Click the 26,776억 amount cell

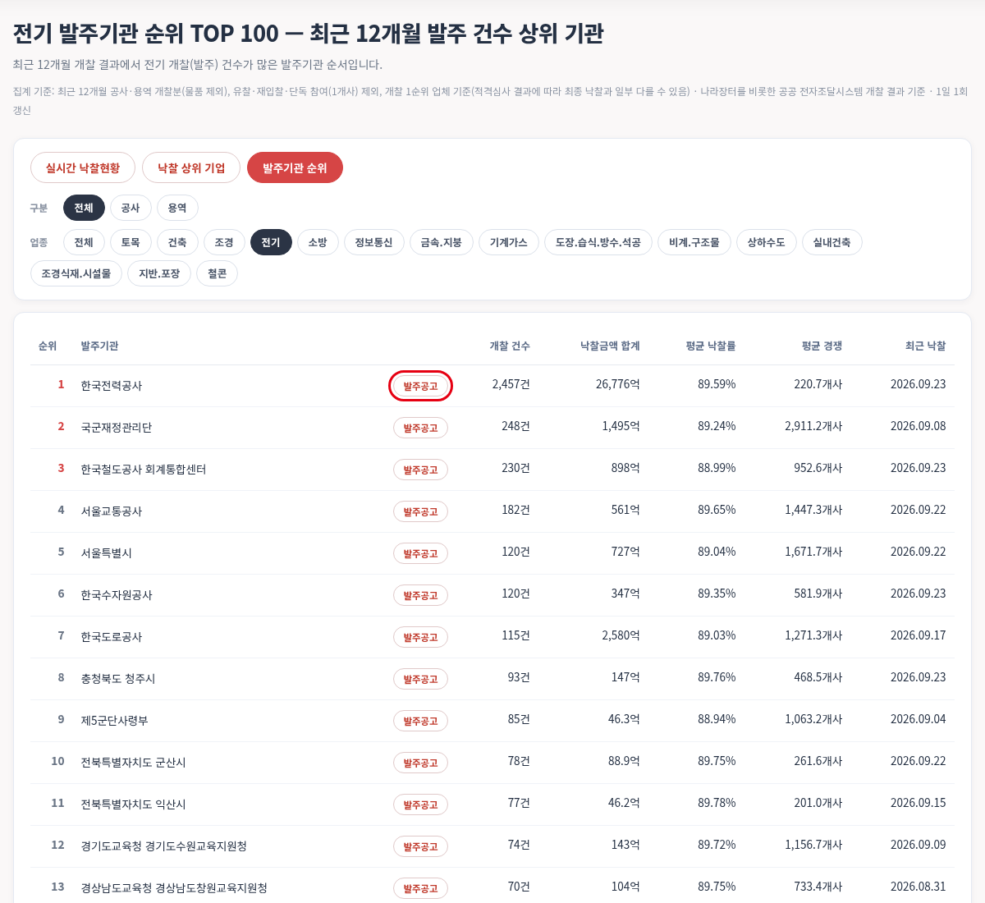[618, 384]
